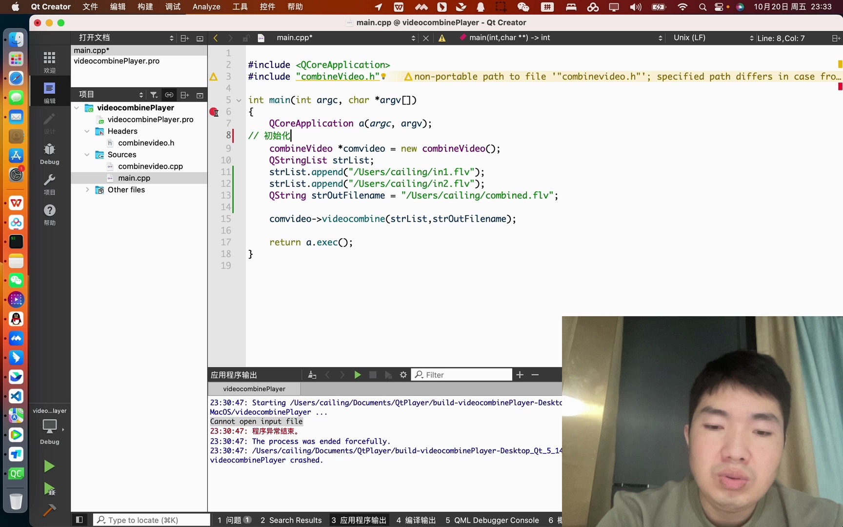Close the Projects pane

tap(200, 95)
